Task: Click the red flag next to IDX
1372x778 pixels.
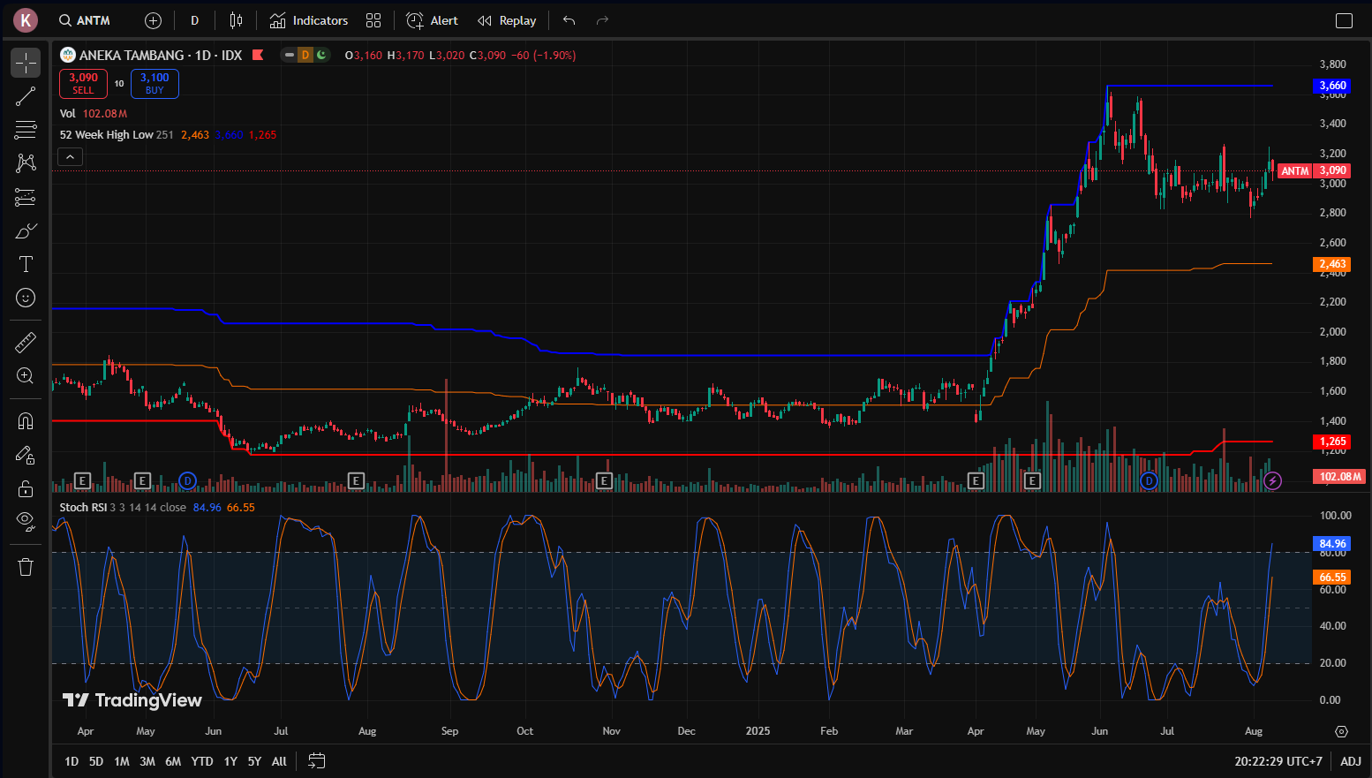Action: coord(258,55)
